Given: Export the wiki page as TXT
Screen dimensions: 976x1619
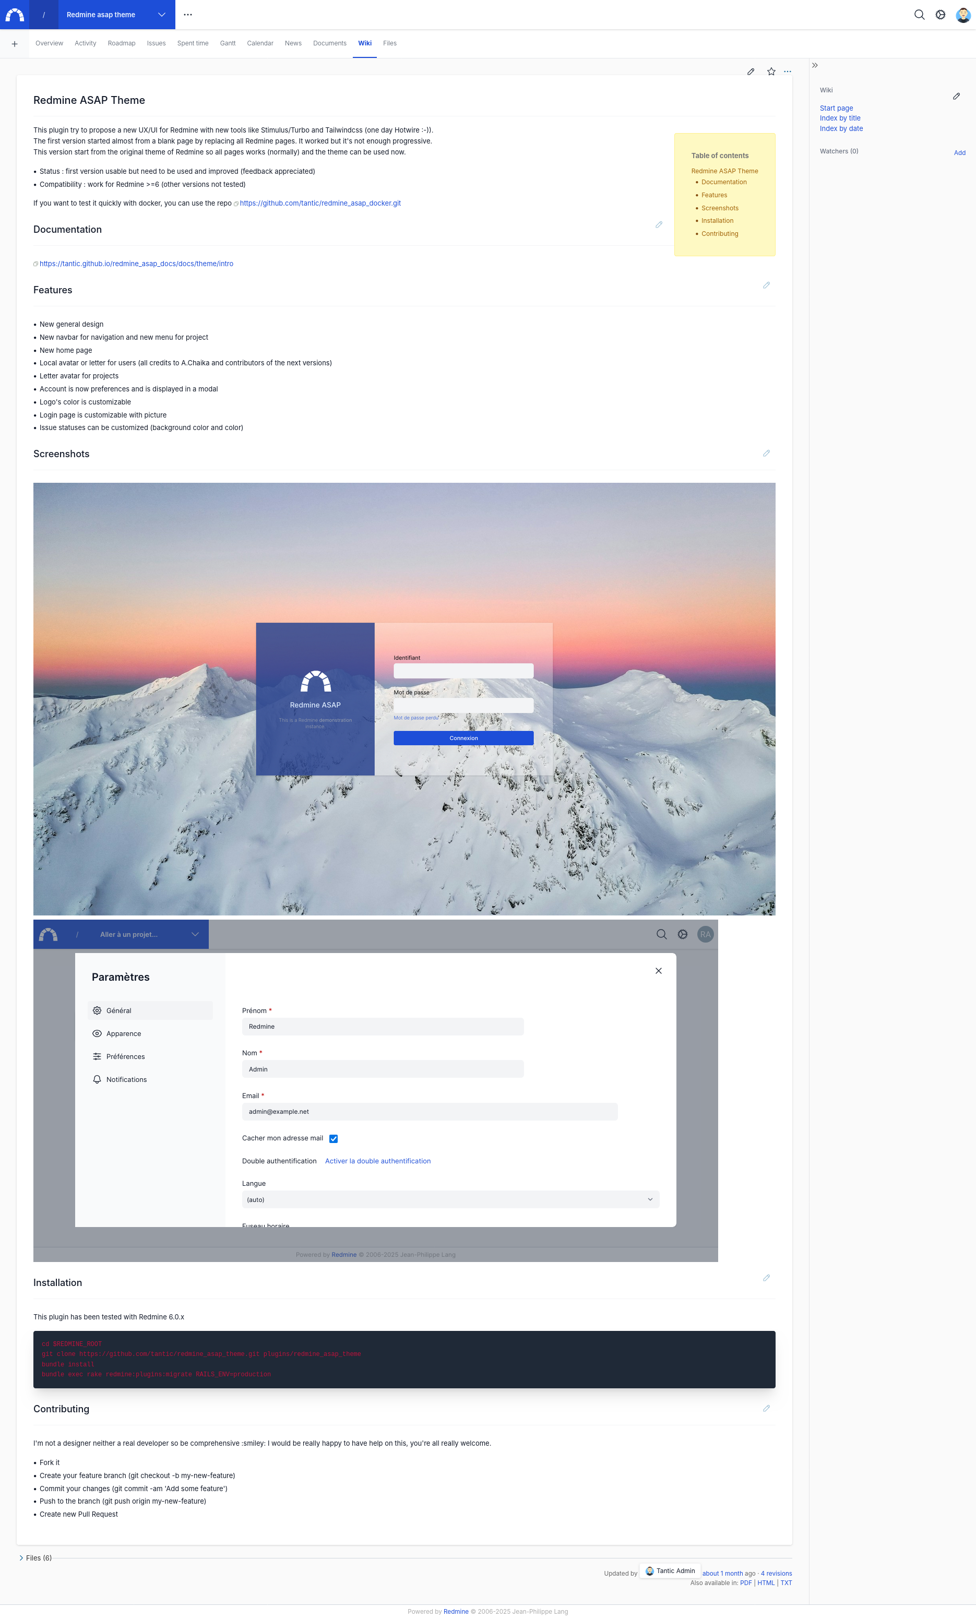Looking at the screenshot, I should tap(786, 1583).
